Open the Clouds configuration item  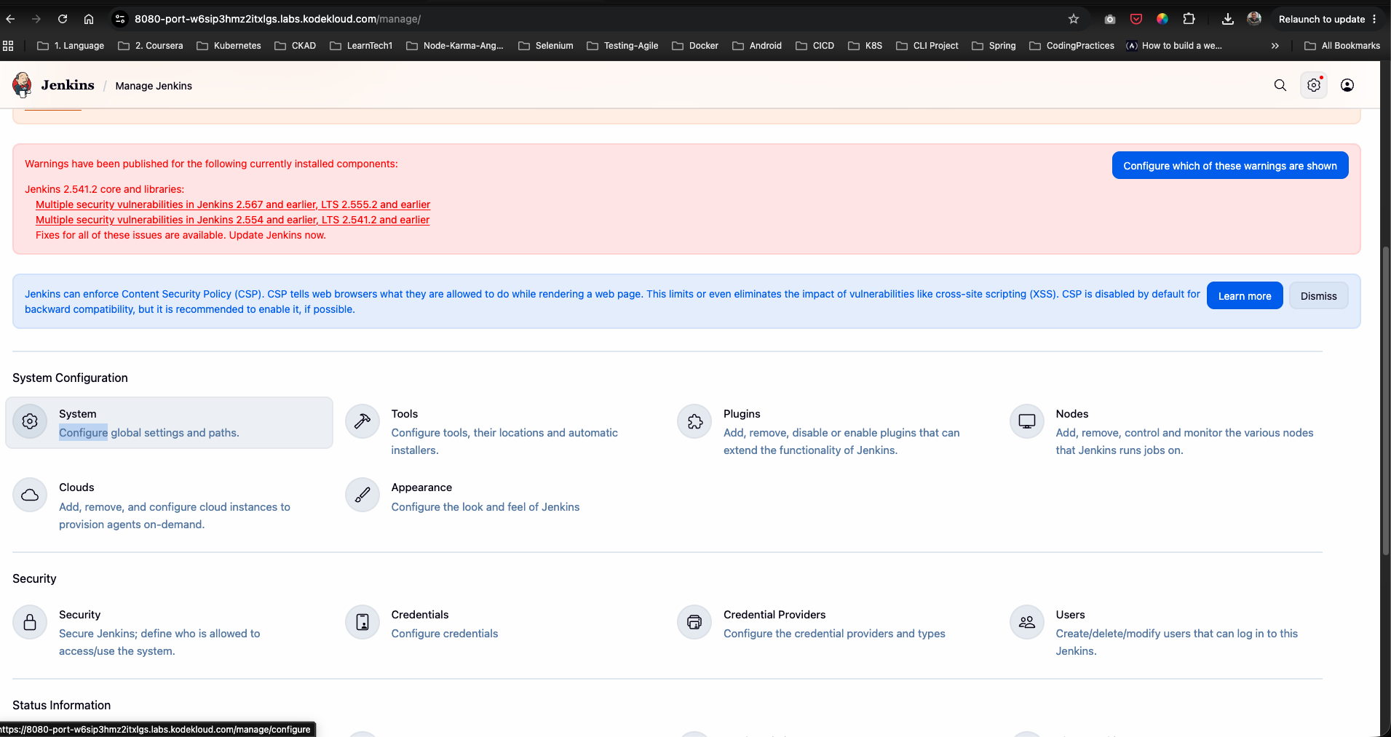click(169, 505)
